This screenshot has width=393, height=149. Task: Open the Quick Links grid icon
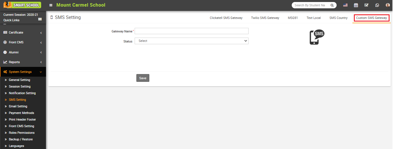40,19
